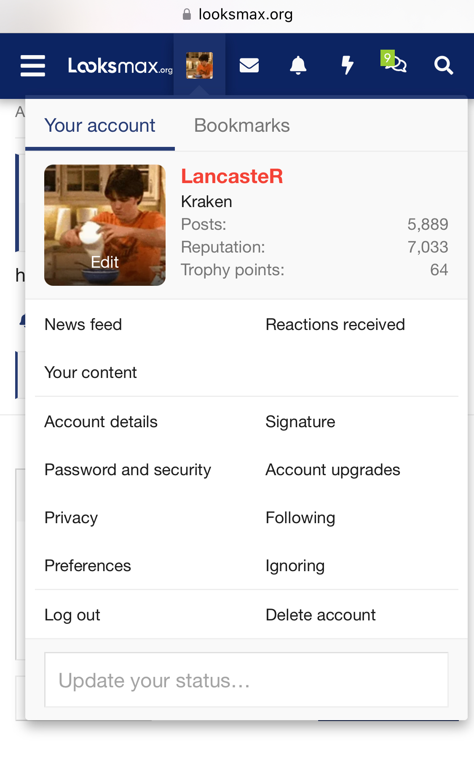The width and height of the screenshot is (474, 761).
Task: Open News feed
Action: pos(83,325)
